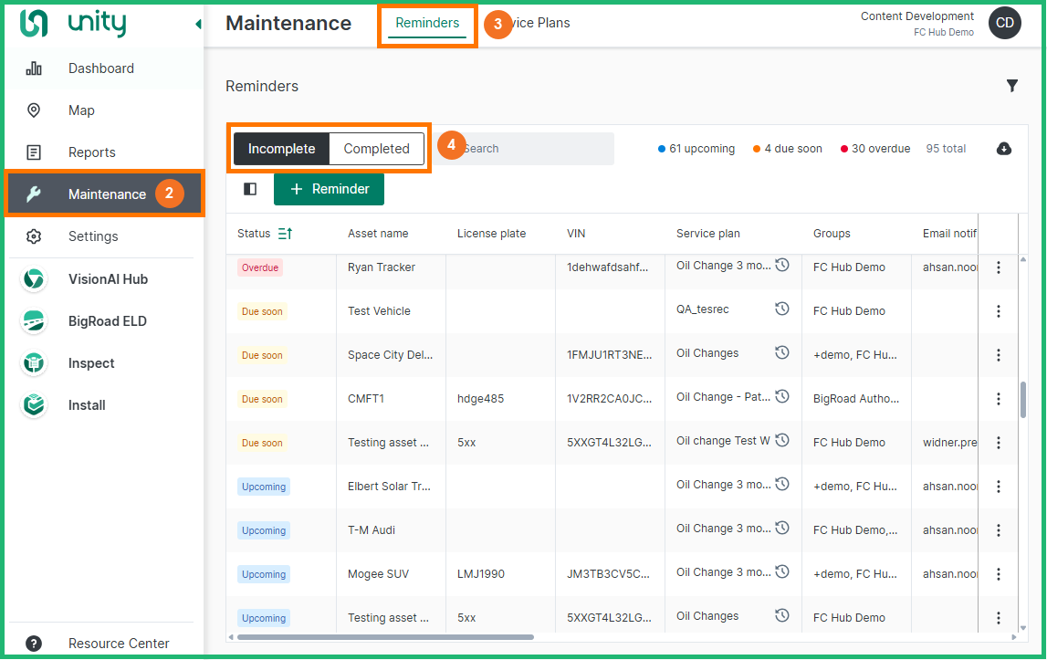Switch to Completed reminders
The height and width of the screenshot is (660, 1047).
point(376,149)
